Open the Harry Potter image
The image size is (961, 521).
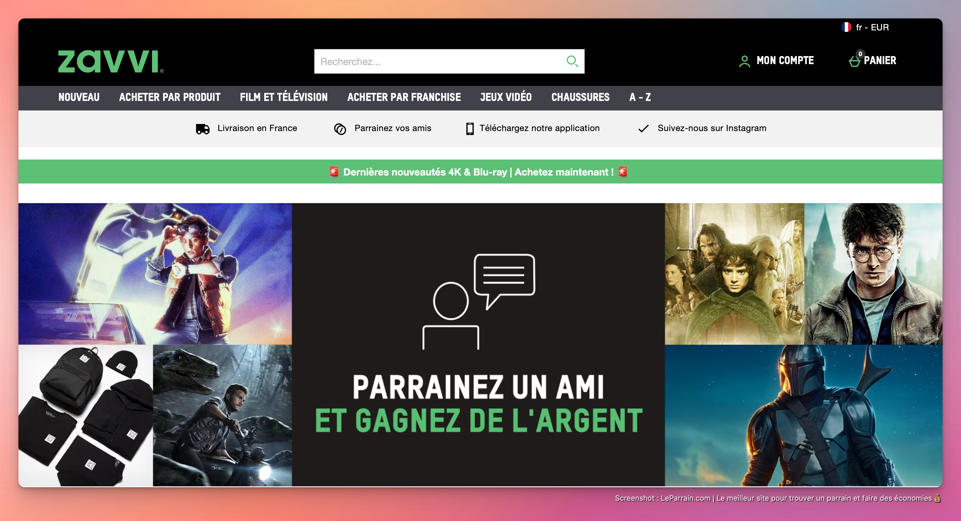[x=873, y=274]
